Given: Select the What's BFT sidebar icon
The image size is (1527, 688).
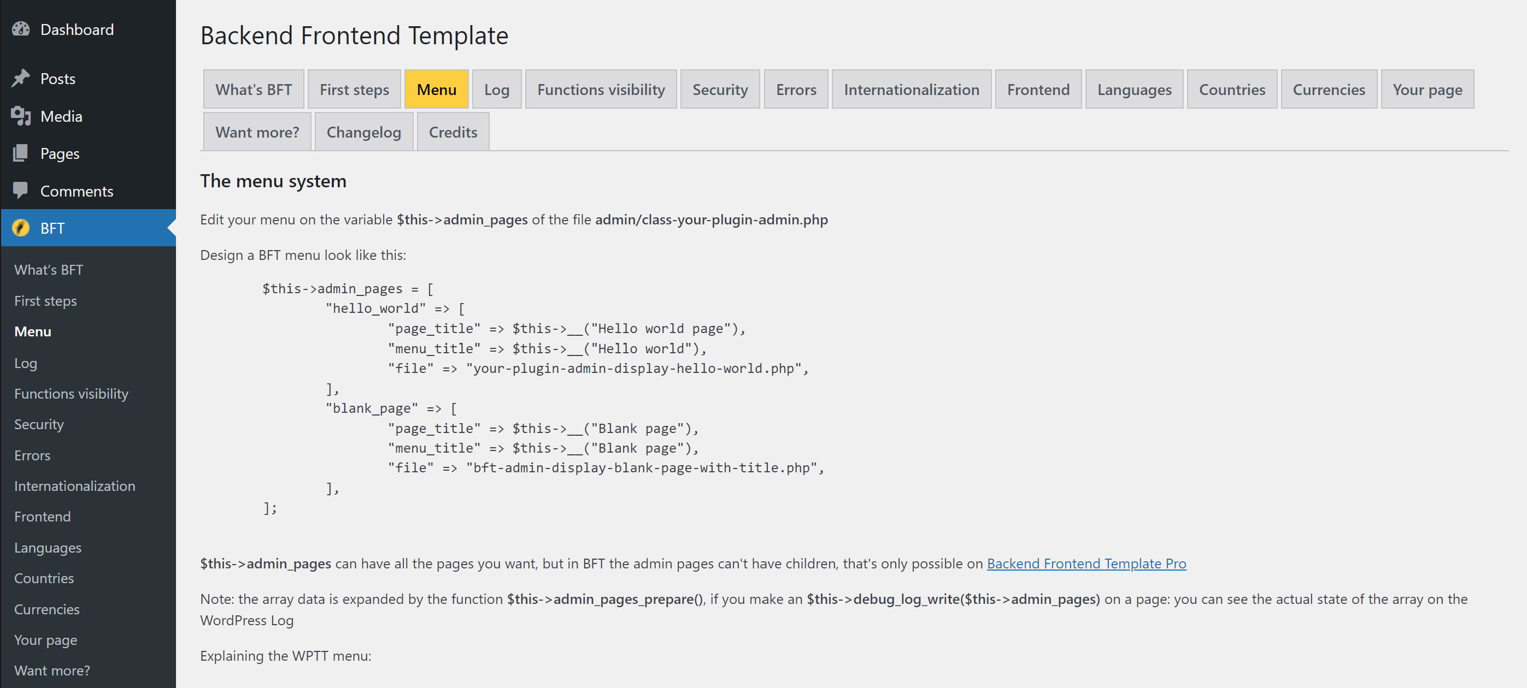Looking at the screenshot, I should click(x=49, y=269).
